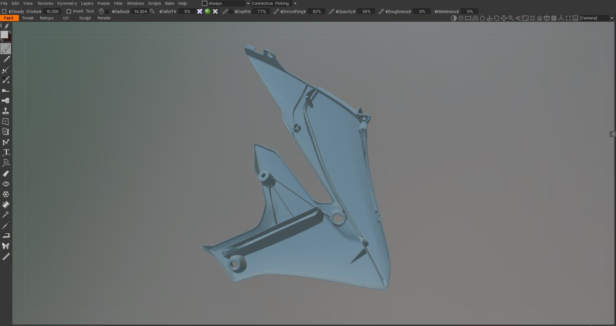This screenshot has height=326, width=616.
Task: Select the Measure ruler tool
Action: pos(6,257)
